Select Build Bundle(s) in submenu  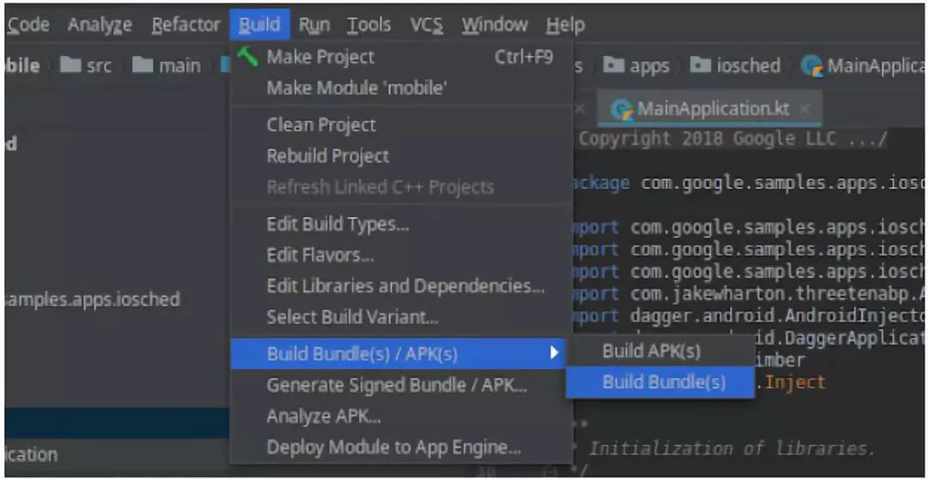pyautogui.click(x=660, y=382)
